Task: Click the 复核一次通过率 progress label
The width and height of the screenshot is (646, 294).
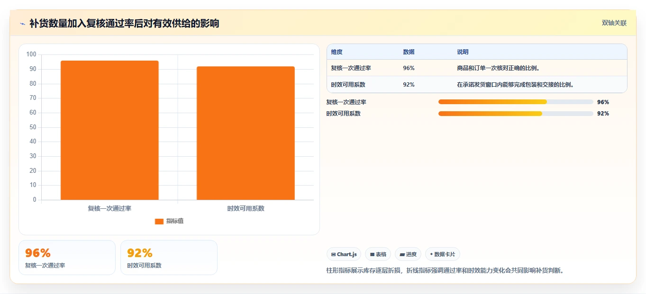Action: pyautogui.click(x=346, y=102)
